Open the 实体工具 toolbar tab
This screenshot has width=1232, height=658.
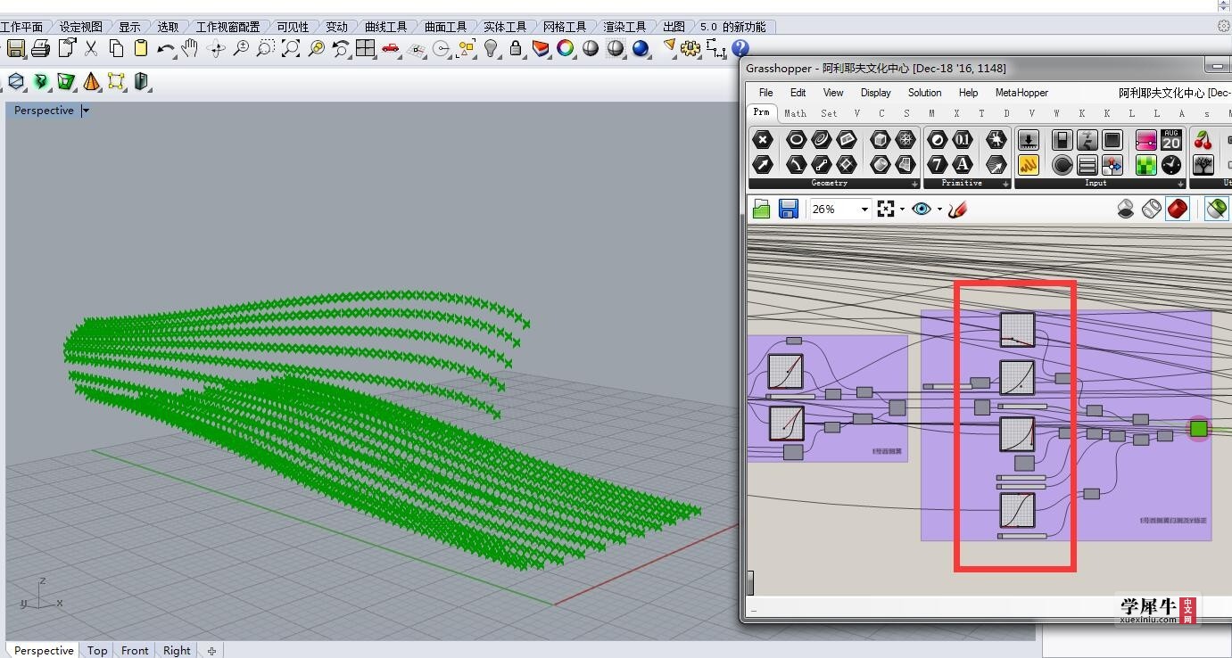tap(505, 27)
